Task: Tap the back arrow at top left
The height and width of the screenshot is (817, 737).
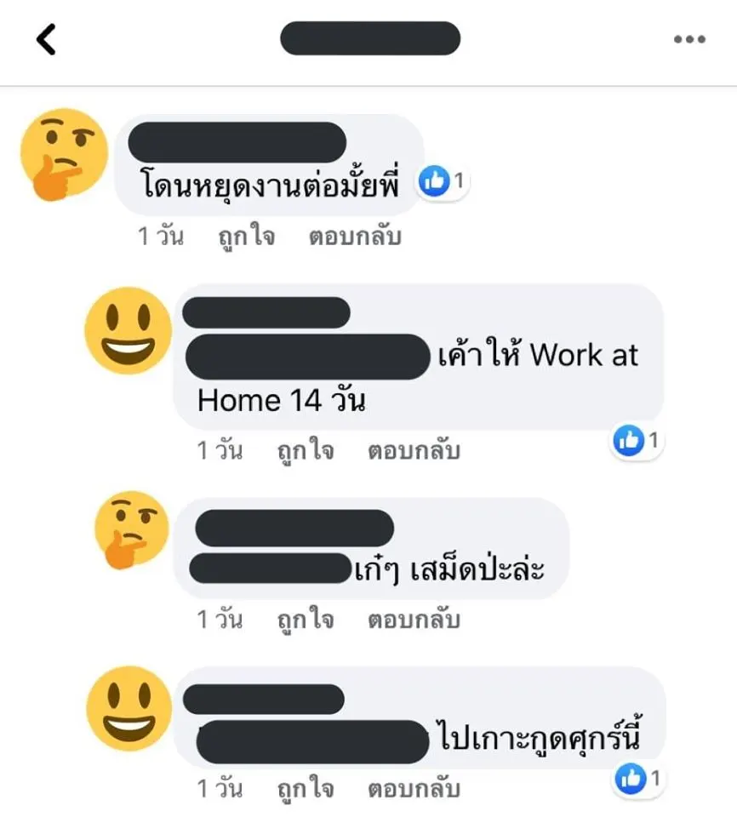Action: point(47,39)
